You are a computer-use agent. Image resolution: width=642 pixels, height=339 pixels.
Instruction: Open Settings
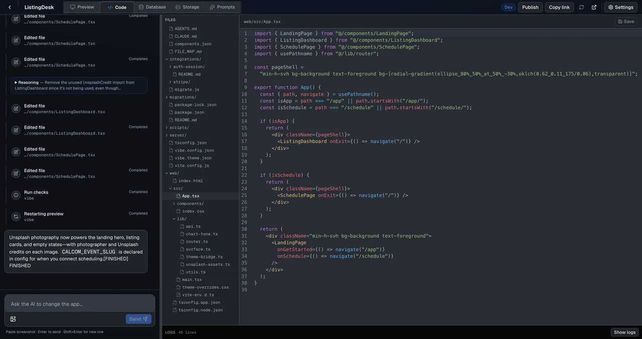[620, 7]
